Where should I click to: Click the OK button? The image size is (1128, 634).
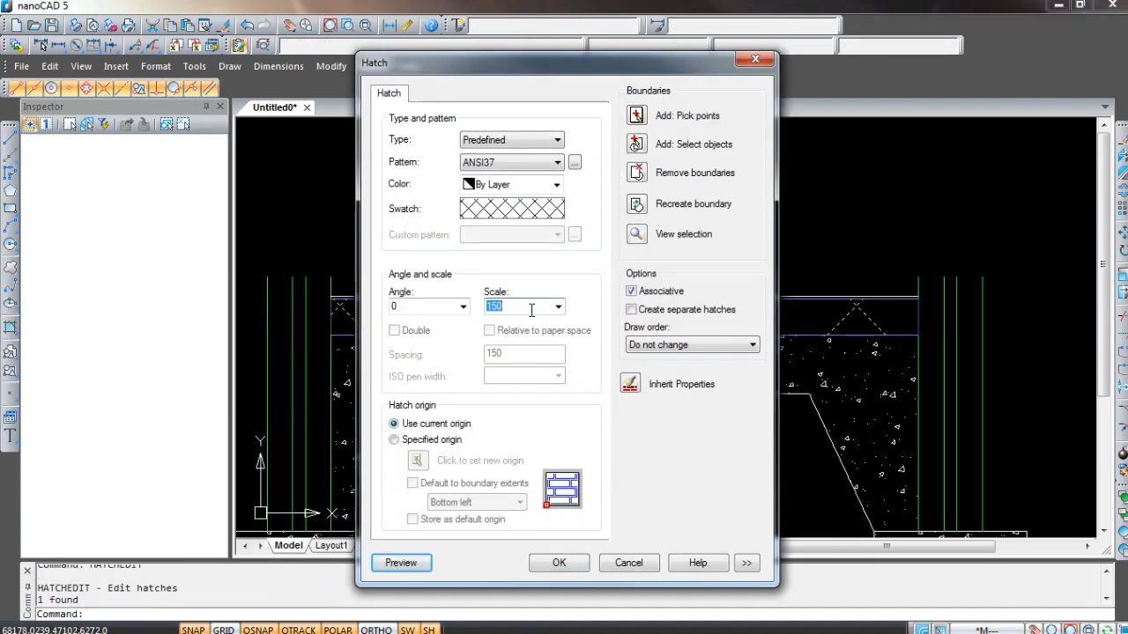(559, 563)
